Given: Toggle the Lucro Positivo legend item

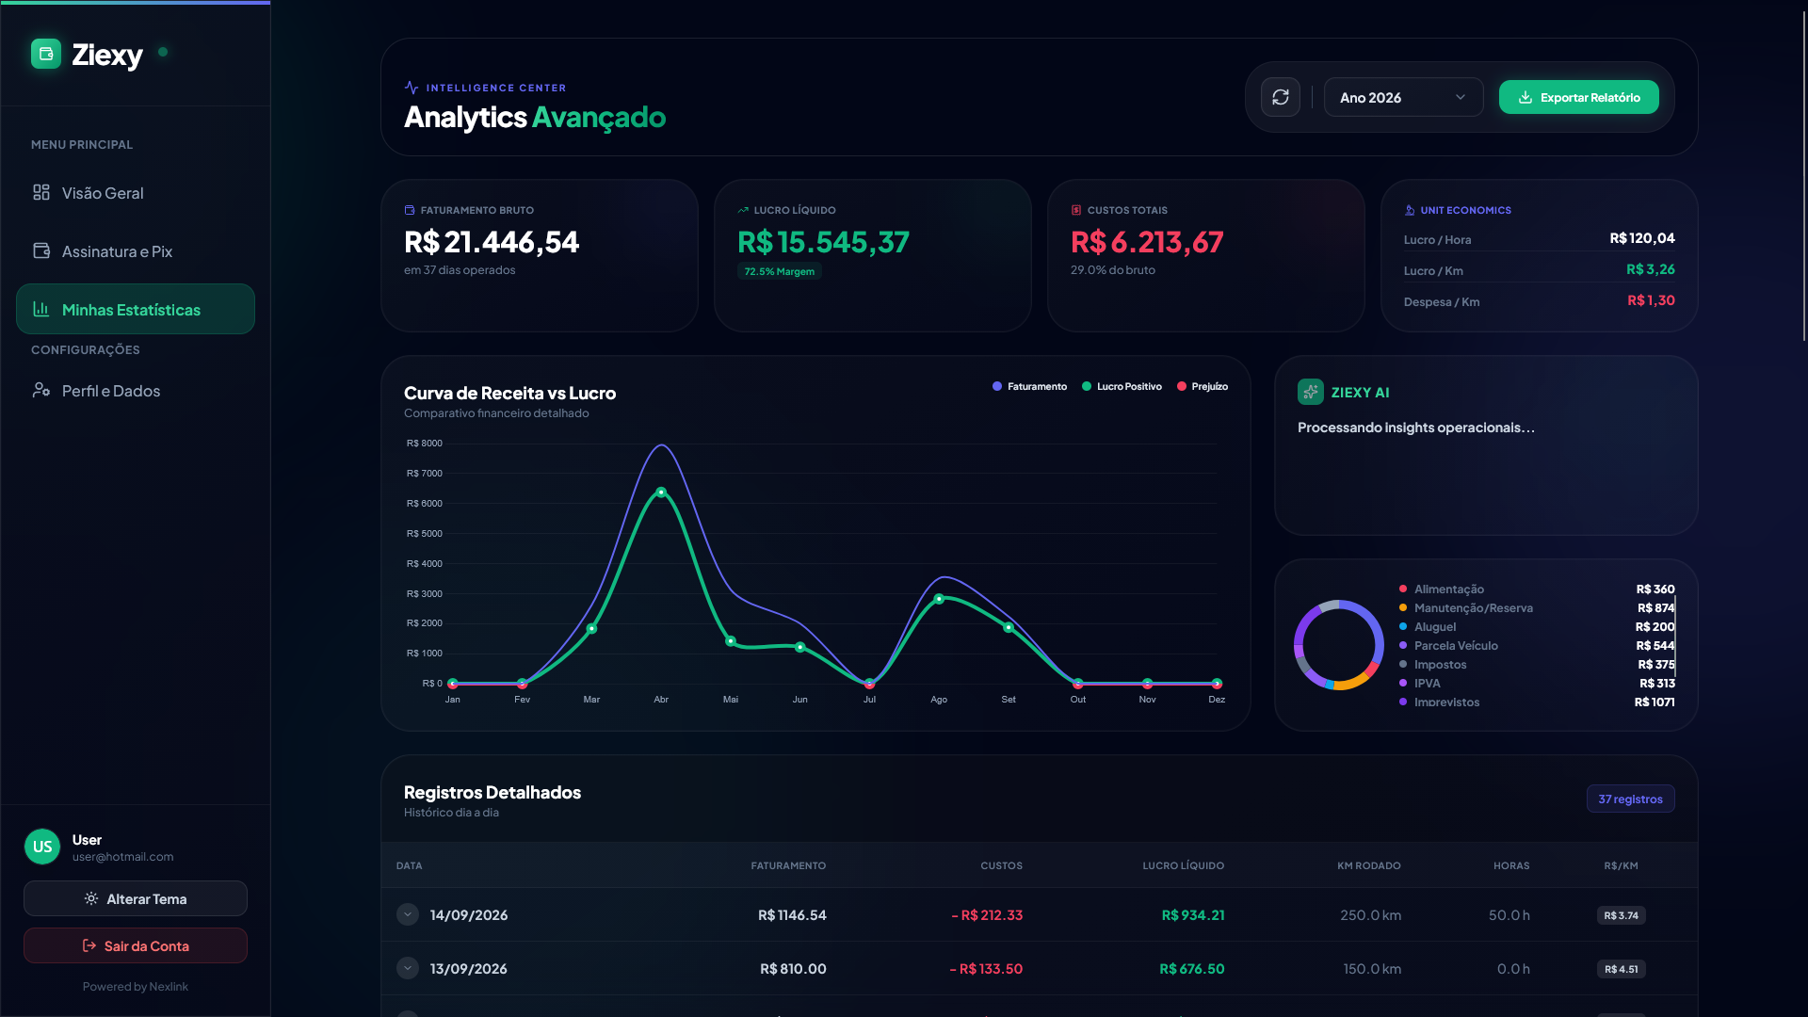Looking at the screenshot, I should click(1122, 386).
